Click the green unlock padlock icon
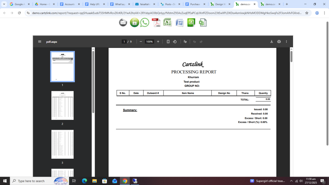The width and height of the screenshot is (329, 185). click(x=134, y=22)
